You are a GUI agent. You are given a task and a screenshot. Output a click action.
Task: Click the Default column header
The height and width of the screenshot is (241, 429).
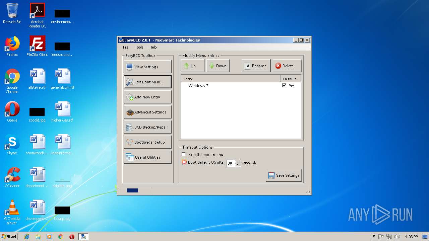(x=291, y=79)
